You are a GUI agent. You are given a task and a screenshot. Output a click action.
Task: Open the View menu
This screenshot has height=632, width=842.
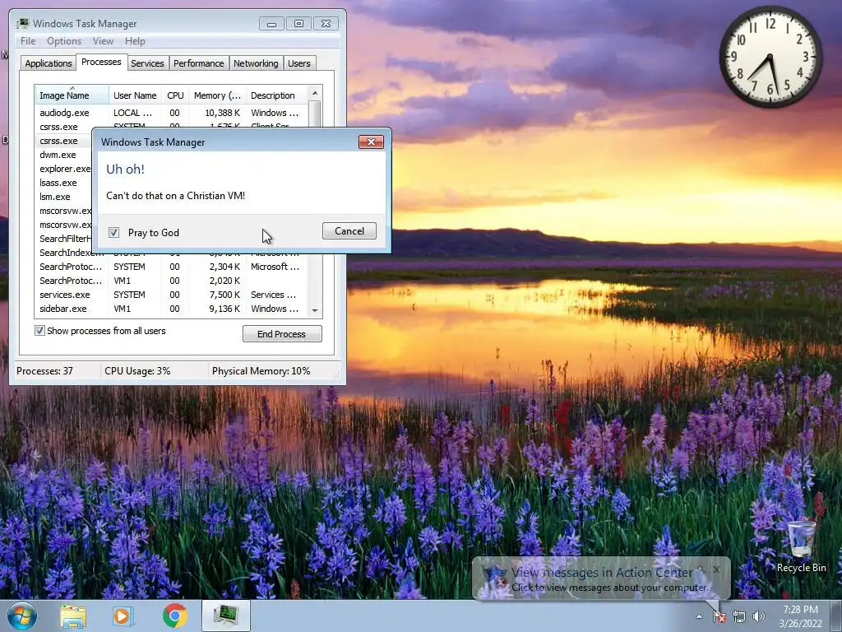103,41
